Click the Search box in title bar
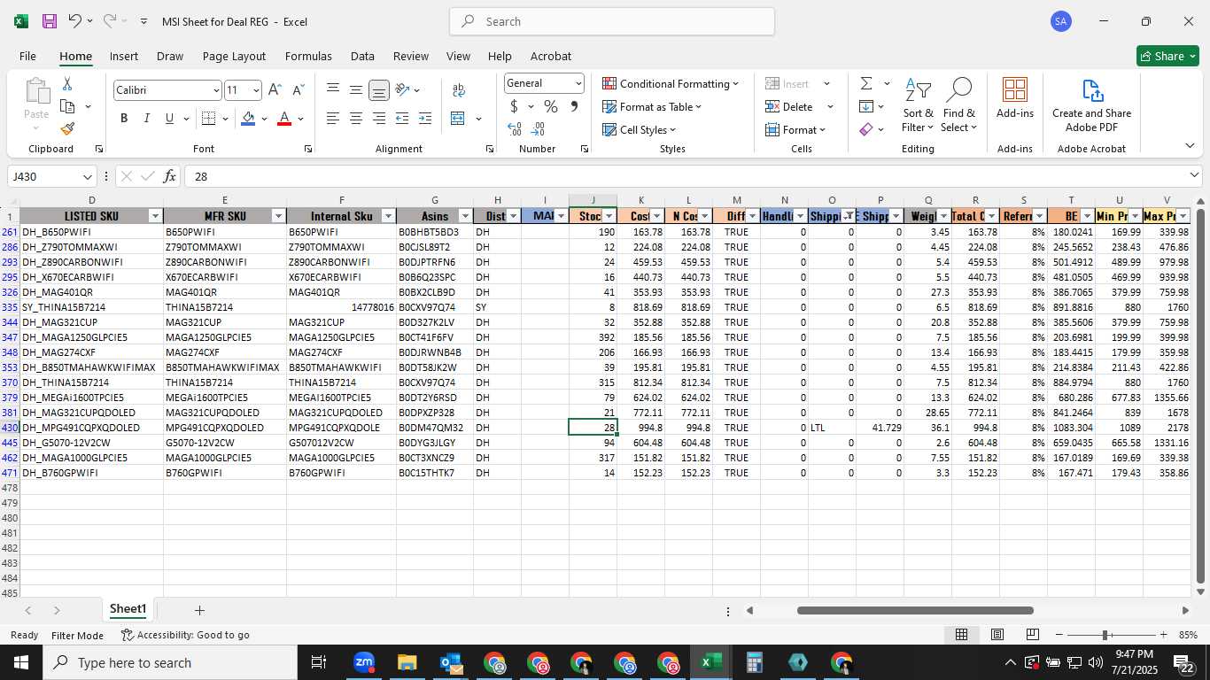This screenshot has height=680, width=1210. tap(612, 21)
